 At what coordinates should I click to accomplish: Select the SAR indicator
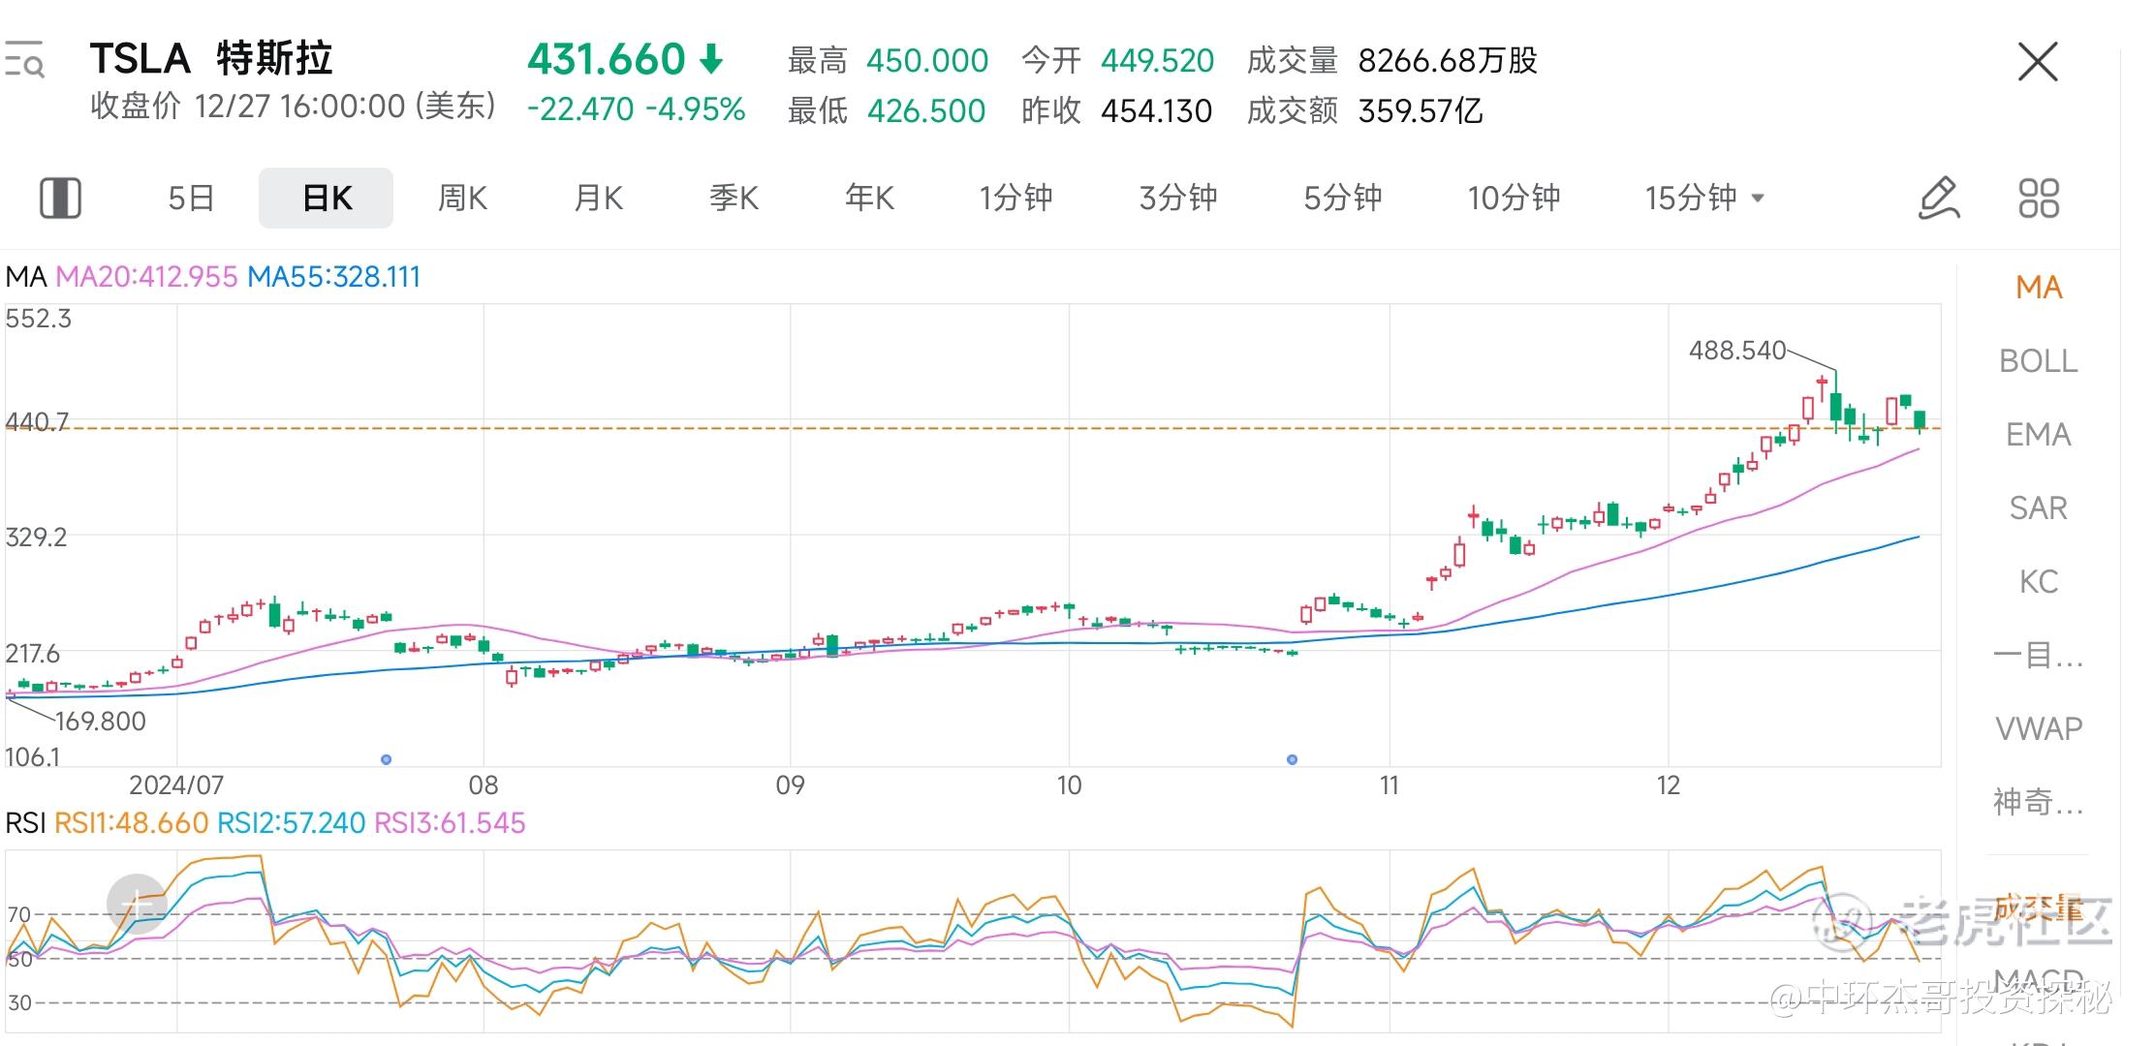click(x=2039, y=508)
